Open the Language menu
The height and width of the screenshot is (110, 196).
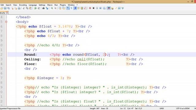[x=33, y=5]
